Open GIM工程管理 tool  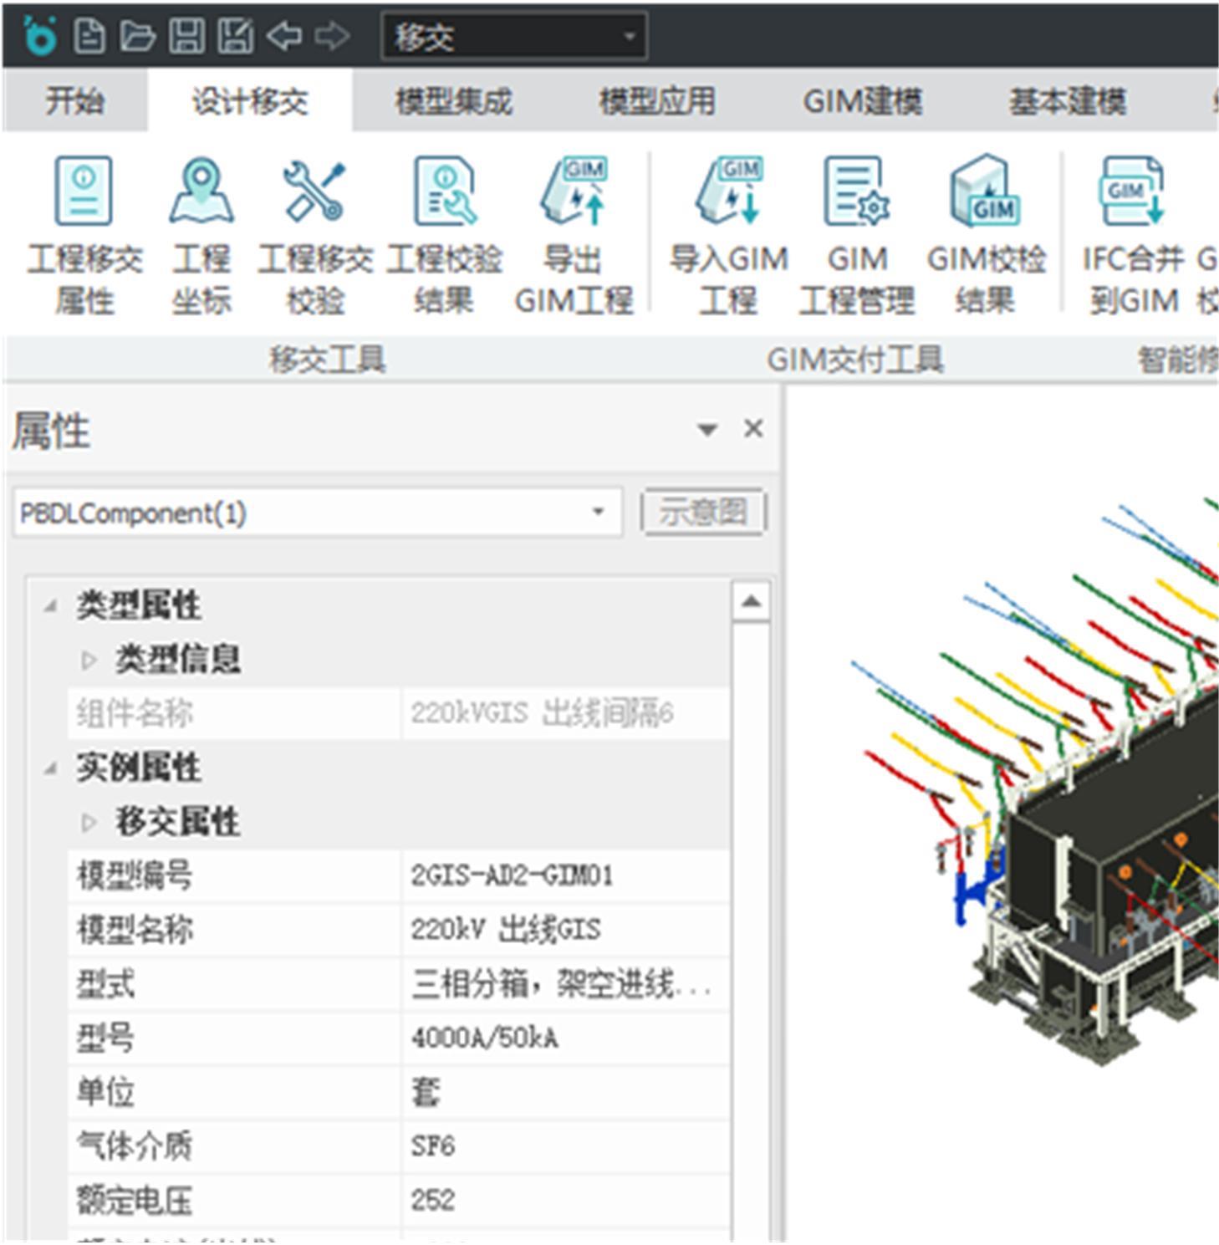click(x=856, y=192)
